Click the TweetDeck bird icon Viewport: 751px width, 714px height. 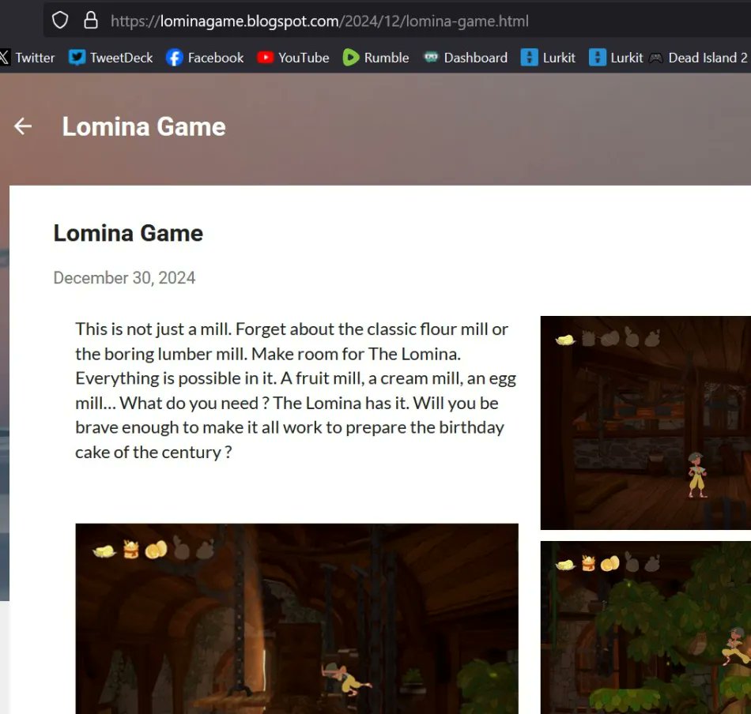[x=77, y=58]
